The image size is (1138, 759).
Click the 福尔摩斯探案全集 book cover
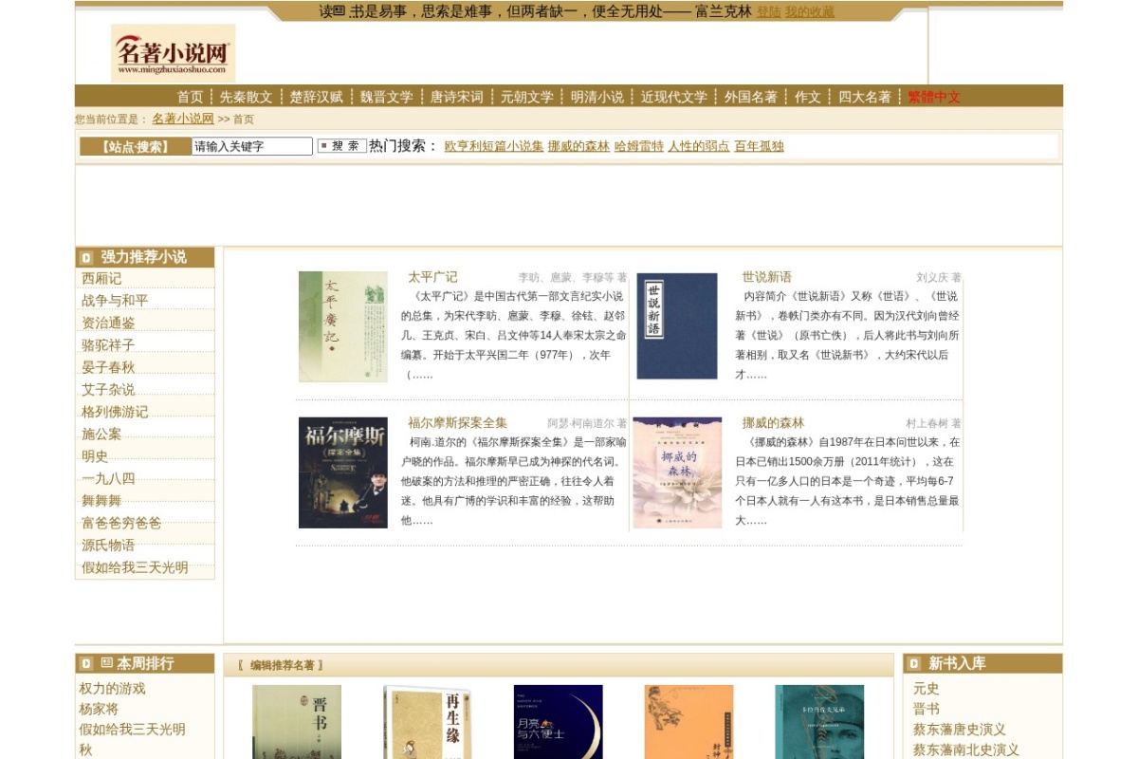343,472
